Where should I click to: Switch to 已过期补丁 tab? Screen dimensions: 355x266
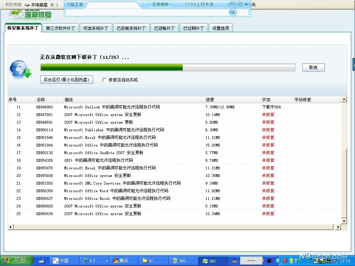(194, 28)
